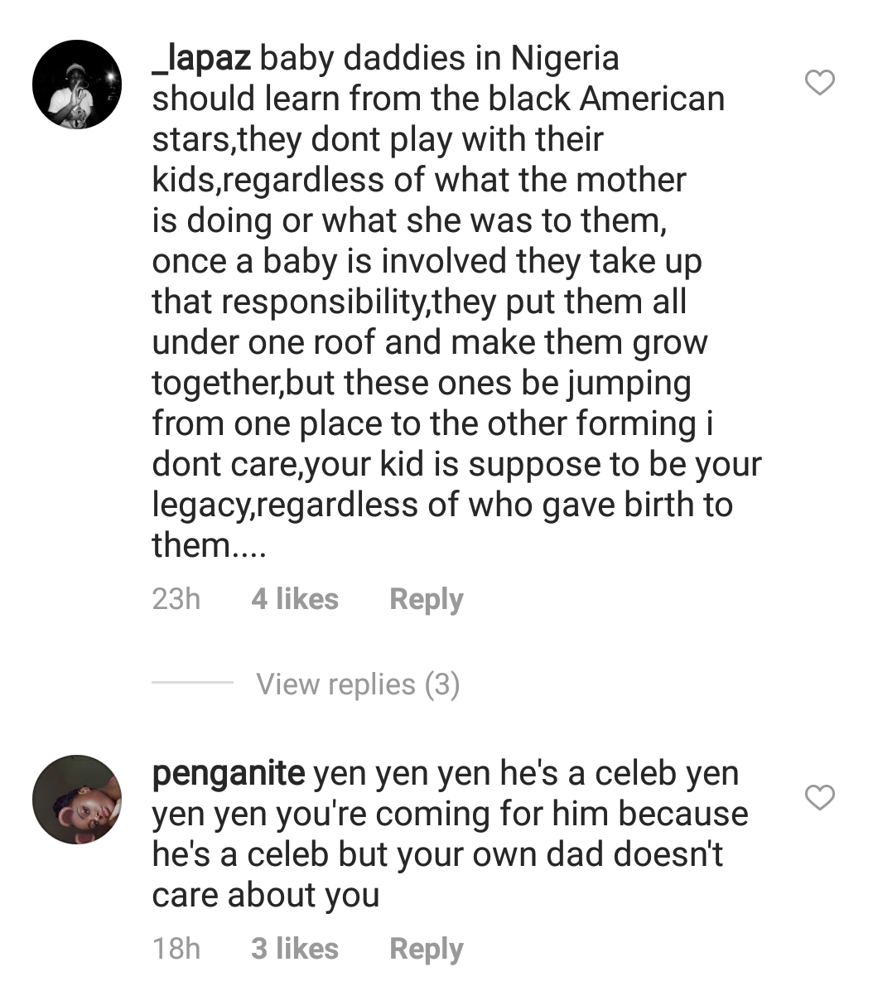Click the 18h timestamp
The image size is (873, 996).
[176, 949]
